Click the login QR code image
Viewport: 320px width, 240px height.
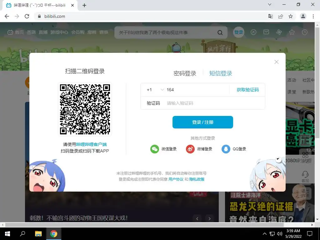[x=85, y=109]
